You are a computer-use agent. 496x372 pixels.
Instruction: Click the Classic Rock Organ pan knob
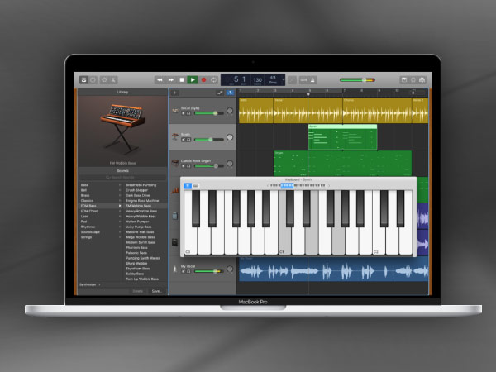coord(230,164)
